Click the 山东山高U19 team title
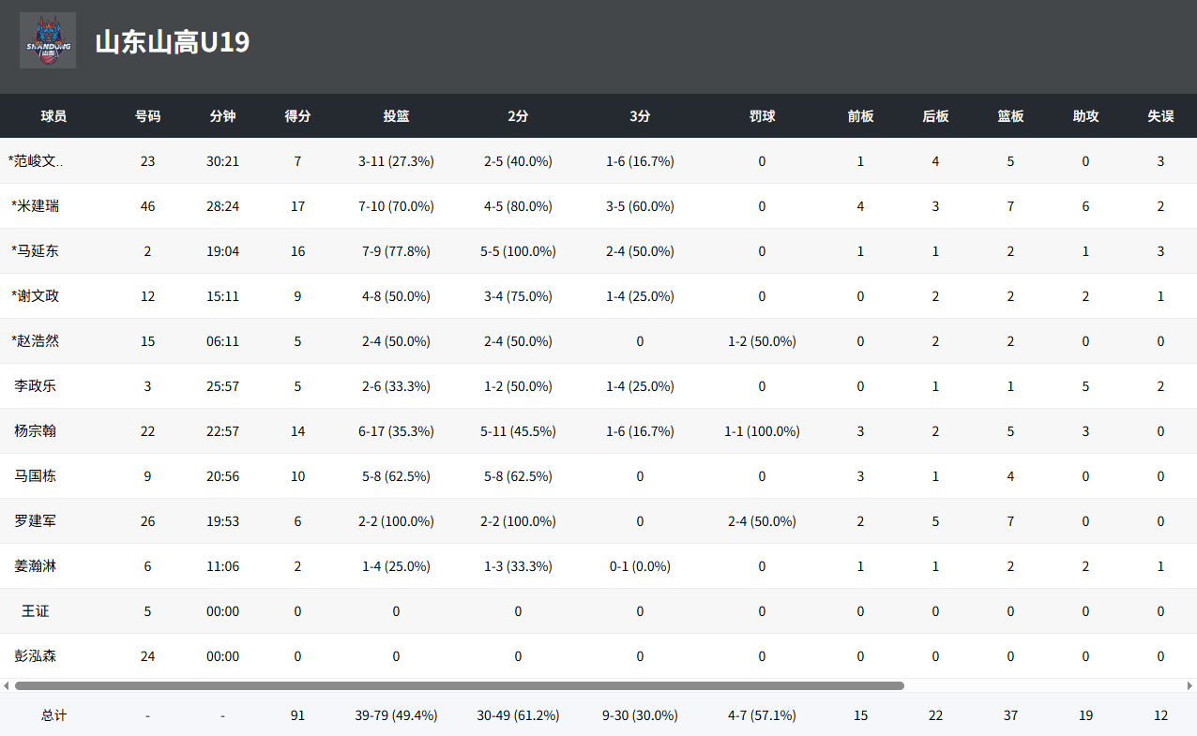This screenshot has height=736, width=1197. click(172, 42)
